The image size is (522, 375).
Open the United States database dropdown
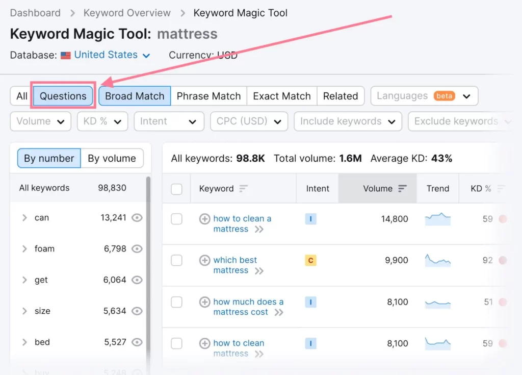tap(112, 55)
